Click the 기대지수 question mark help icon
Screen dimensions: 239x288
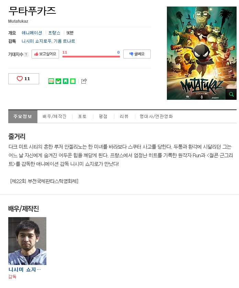click(26, 54)
